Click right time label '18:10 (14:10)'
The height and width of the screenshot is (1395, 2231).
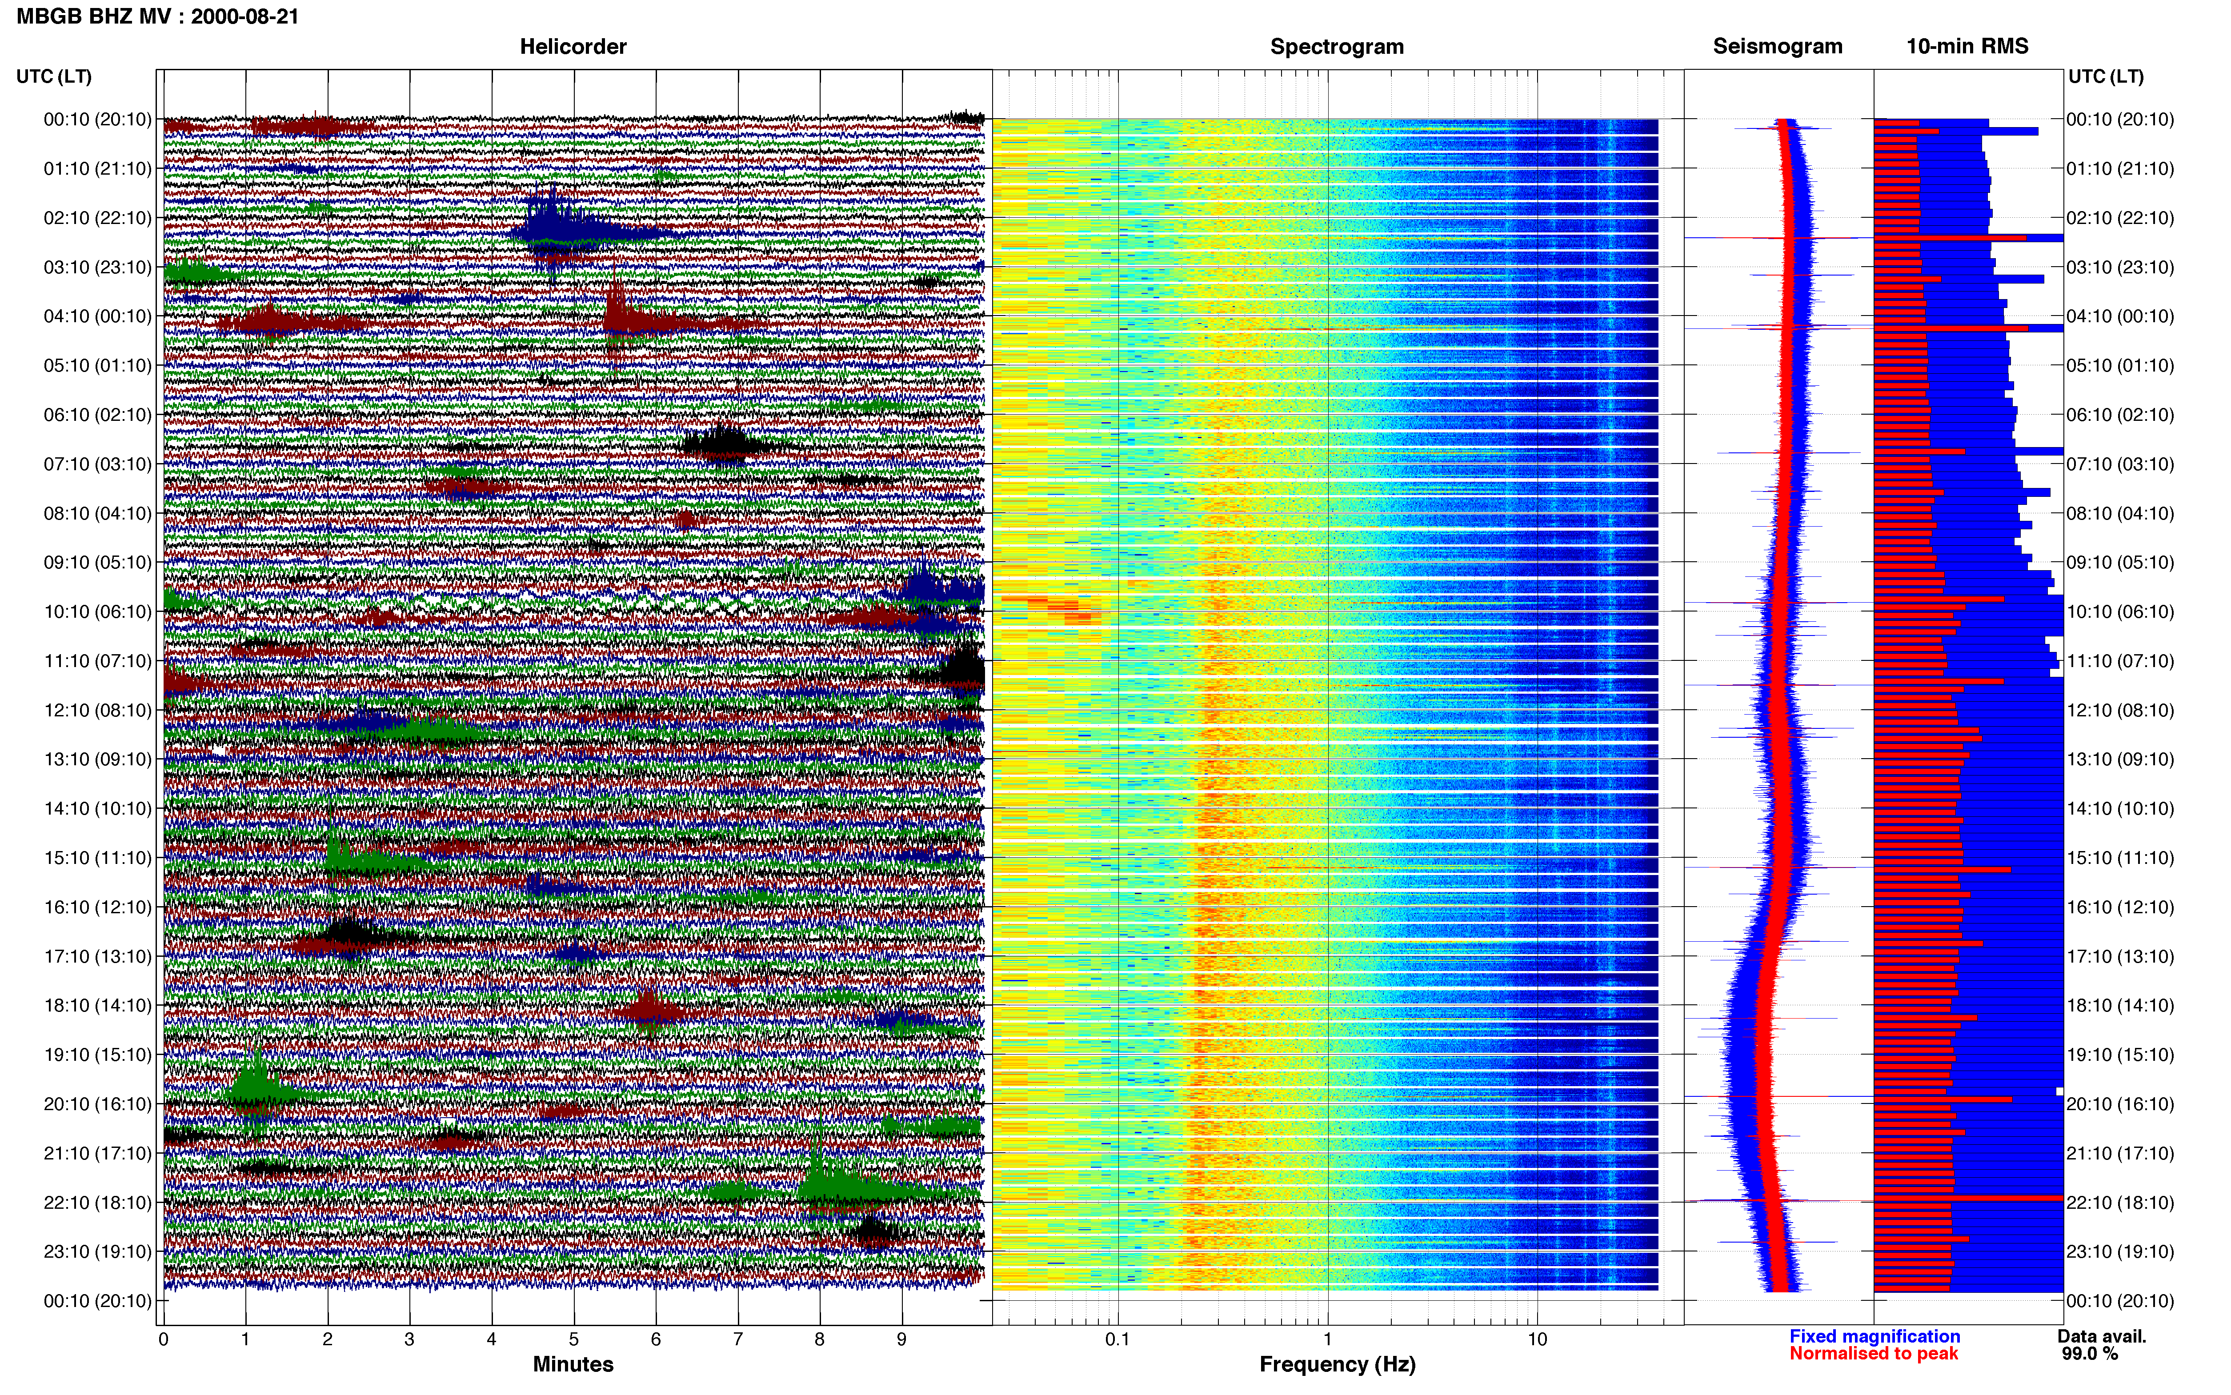(2120, 1006)
